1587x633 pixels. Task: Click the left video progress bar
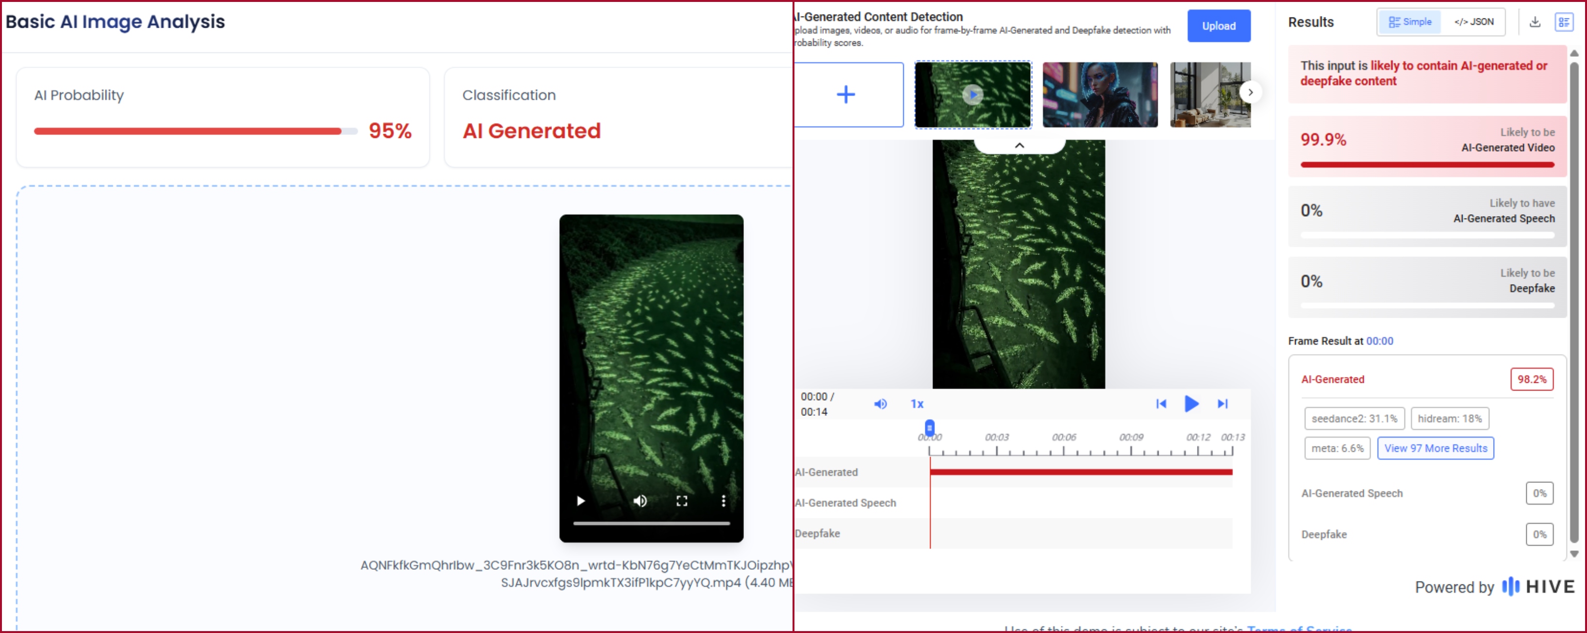(x=651, y=523)
